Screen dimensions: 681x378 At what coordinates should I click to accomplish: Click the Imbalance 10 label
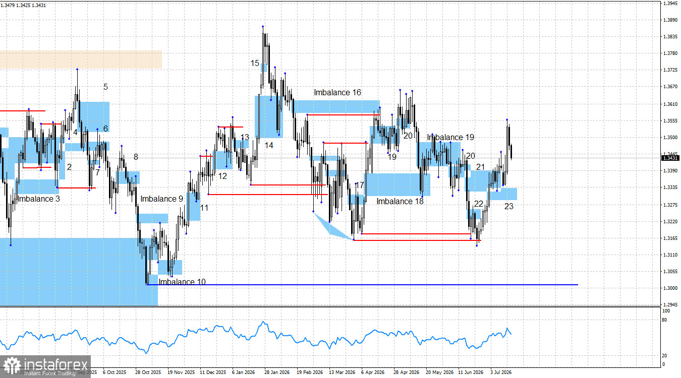coord(182,282)
